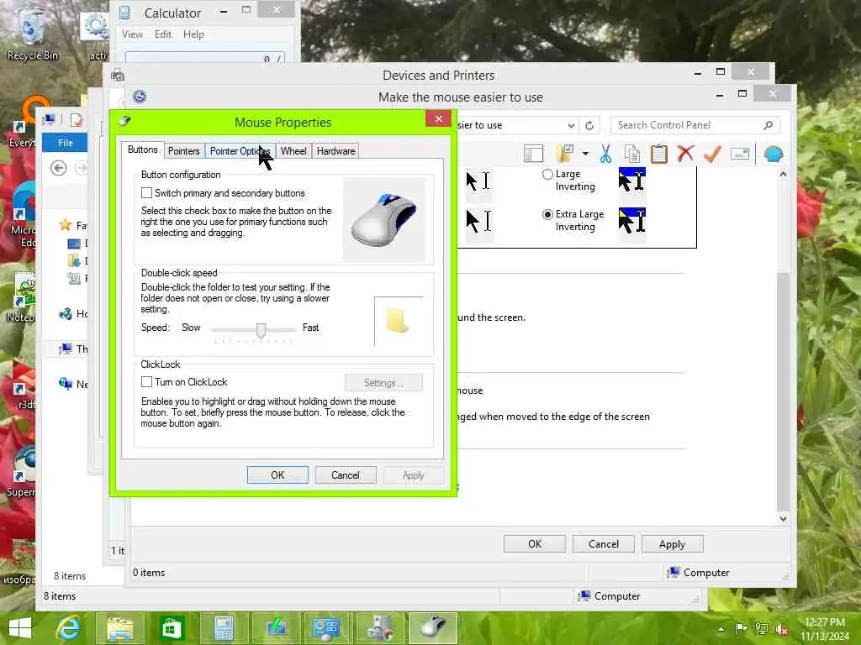Click the Homegroup item in navigation pane
The width and height of the screenshot is (861, 645).
pyautogui.click(x=73, y=314)
